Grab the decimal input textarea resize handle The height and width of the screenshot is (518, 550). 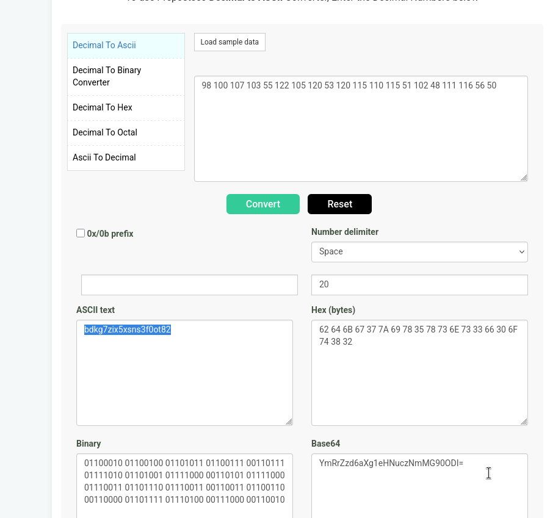(524, 178)
